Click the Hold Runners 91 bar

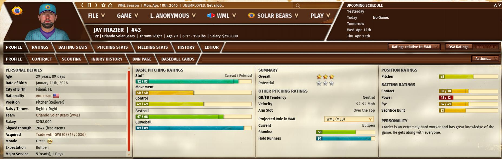(345, 138)
